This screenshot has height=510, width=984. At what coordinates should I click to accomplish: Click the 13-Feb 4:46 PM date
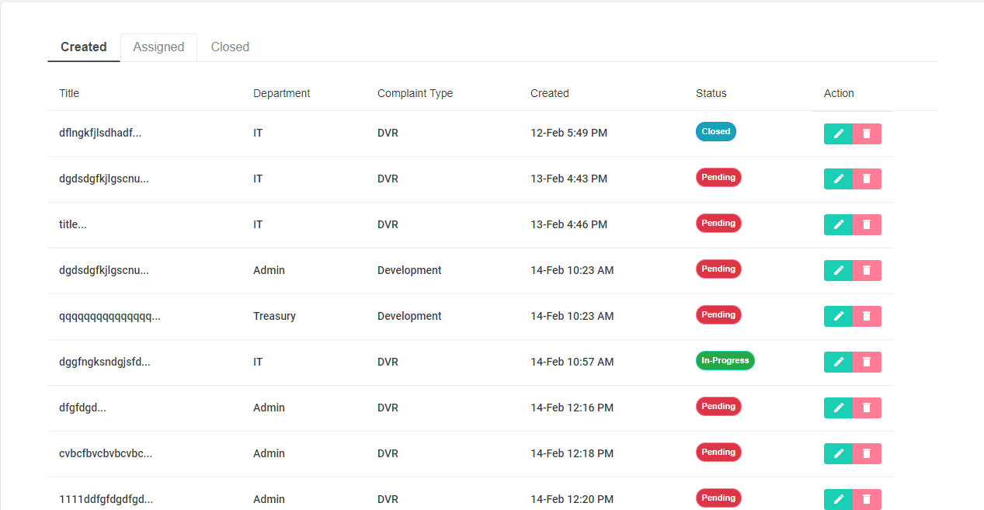click(569, 224)
